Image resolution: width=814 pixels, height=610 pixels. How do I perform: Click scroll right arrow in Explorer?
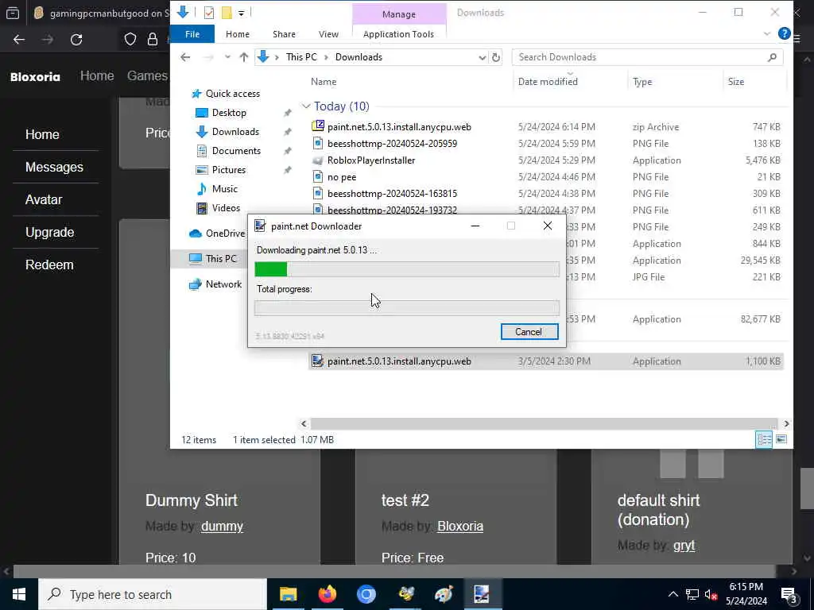pos(786,424)
